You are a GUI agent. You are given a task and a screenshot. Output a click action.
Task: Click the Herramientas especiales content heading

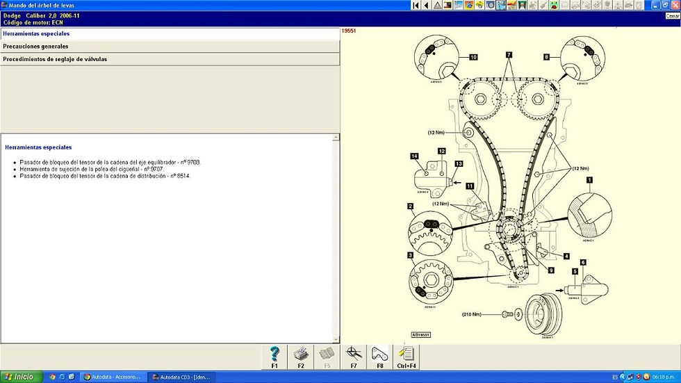coord(38,147)
